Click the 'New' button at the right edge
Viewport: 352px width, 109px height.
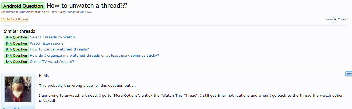click(349, 74)
